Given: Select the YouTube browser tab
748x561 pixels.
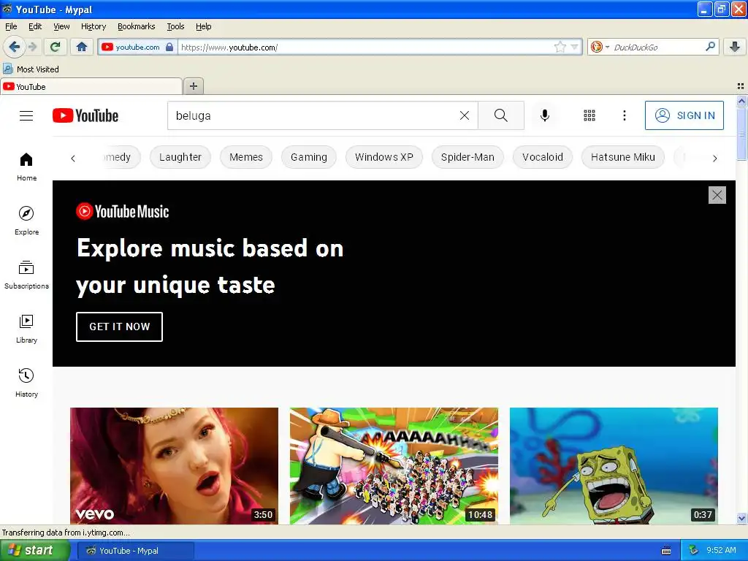Looking at the screenshot, I should pos(91,86).
